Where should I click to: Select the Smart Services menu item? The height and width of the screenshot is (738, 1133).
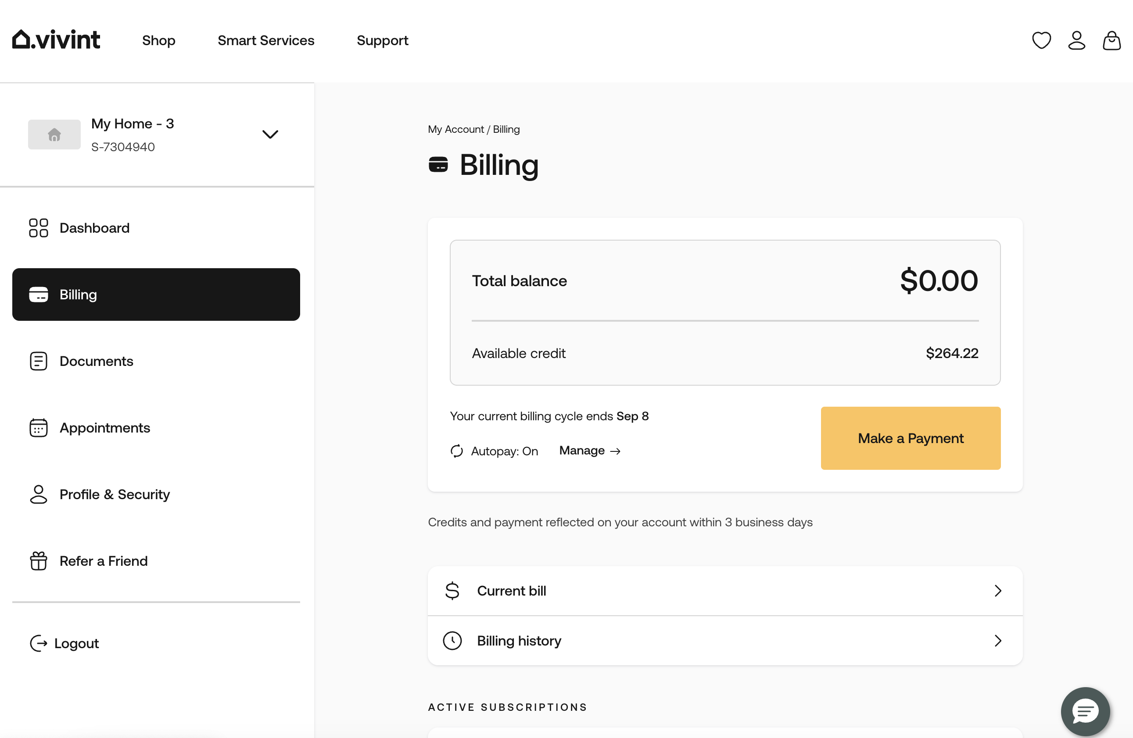coord(266,40)
